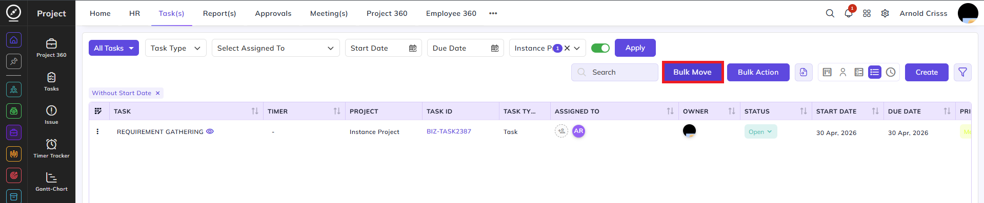Open the home icon in the left rail
The width and height of the screenshot is (984, 203).
tap(14, 39)
